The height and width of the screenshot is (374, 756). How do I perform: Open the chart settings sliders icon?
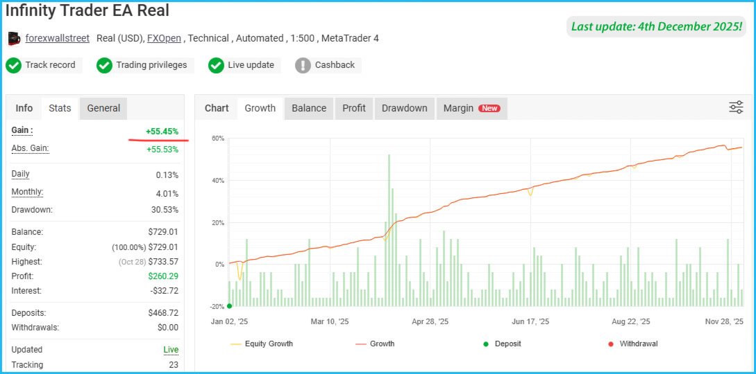pyautogui.click(x=736, y=107)
